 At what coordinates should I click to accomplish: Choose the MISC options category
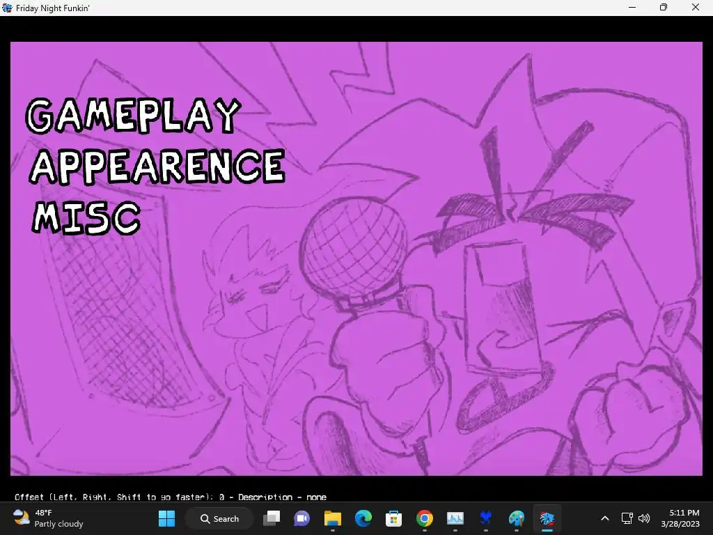pyautogui.click(x=86, y=218)
